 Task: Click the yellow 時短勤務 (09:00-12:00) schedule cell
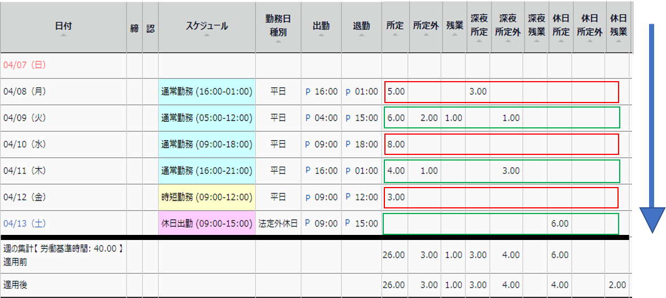[207, 198]
